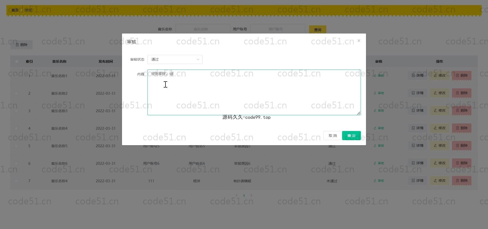Screen dimensions: 488x229
Task: Click 修改 for 音乐名称1 row
Action: coord(439,75)
